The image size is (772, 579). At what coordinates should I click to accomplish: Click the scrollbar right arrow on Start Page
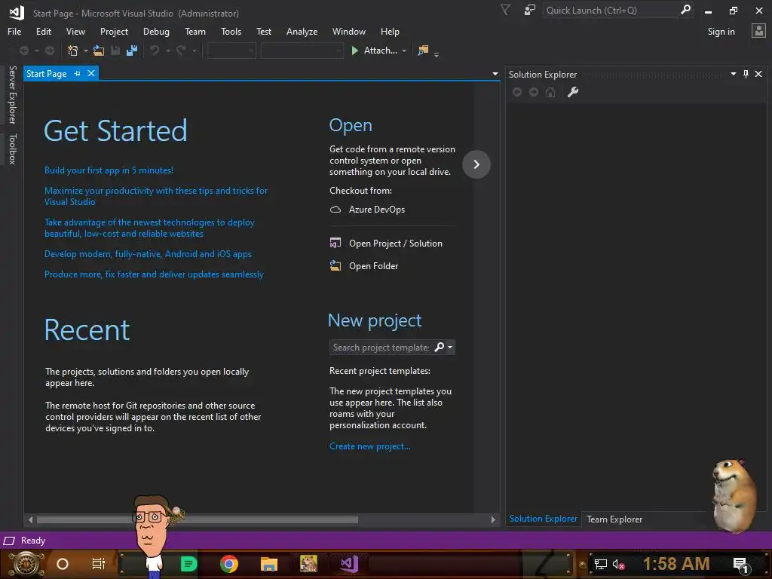493,519
